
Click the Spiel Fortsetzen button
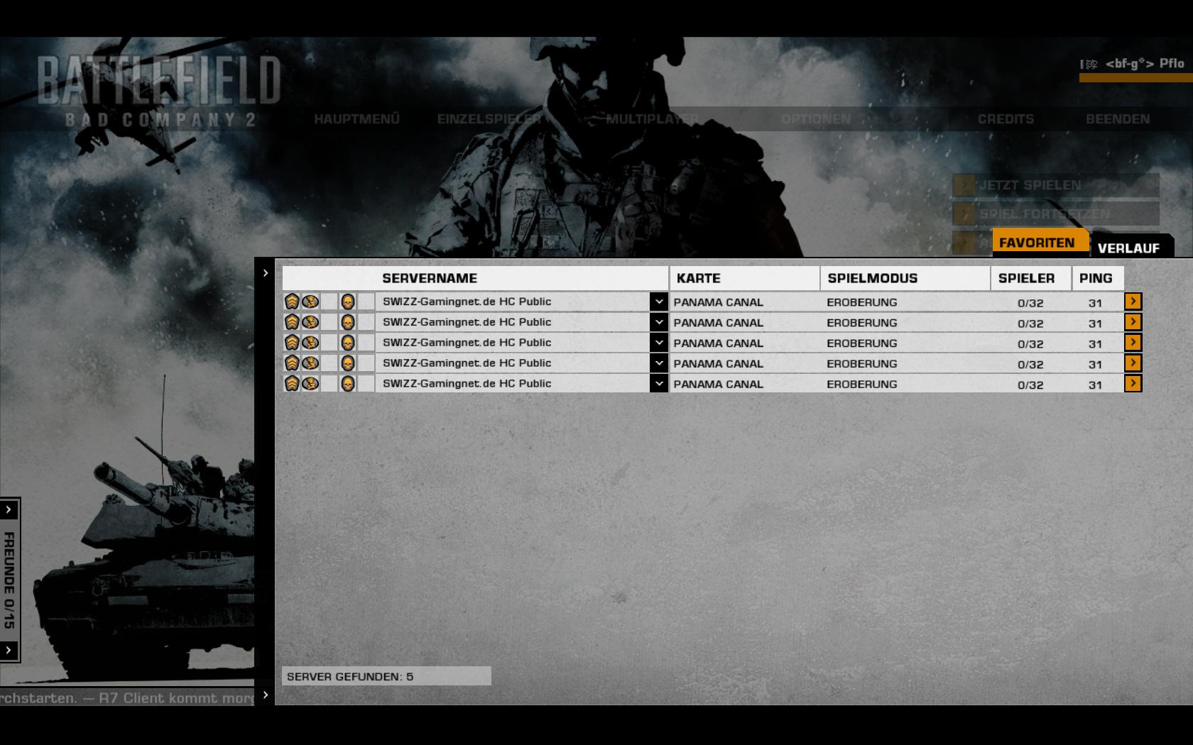coord(1056,214)
